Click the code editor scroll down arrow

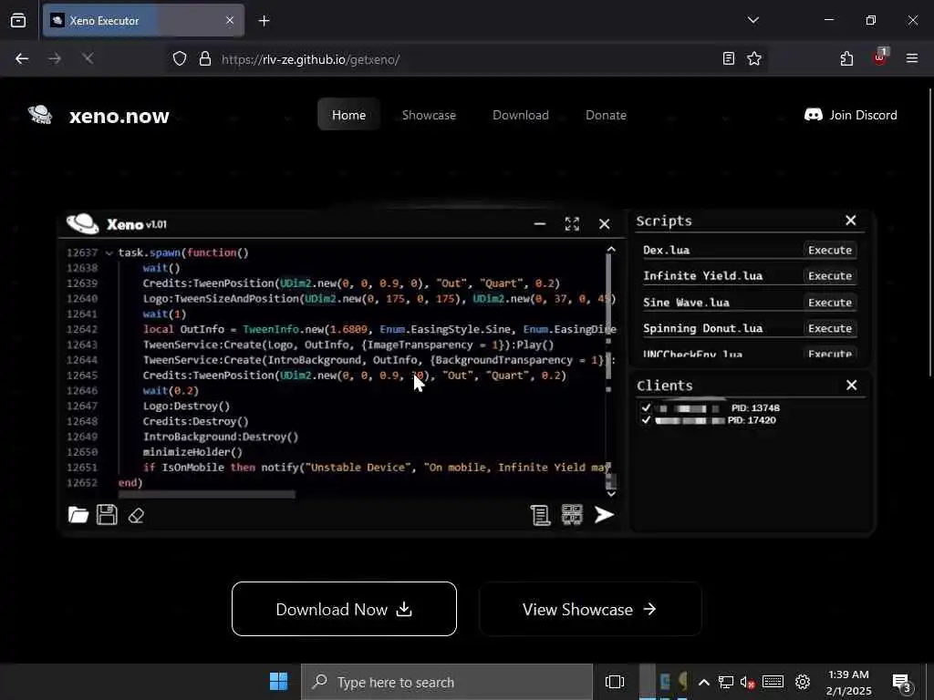[x=610, y=493]
